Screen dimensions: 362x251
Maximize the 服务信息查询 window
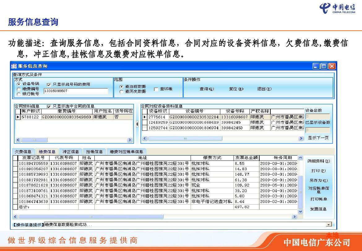(x=324, y=66)
